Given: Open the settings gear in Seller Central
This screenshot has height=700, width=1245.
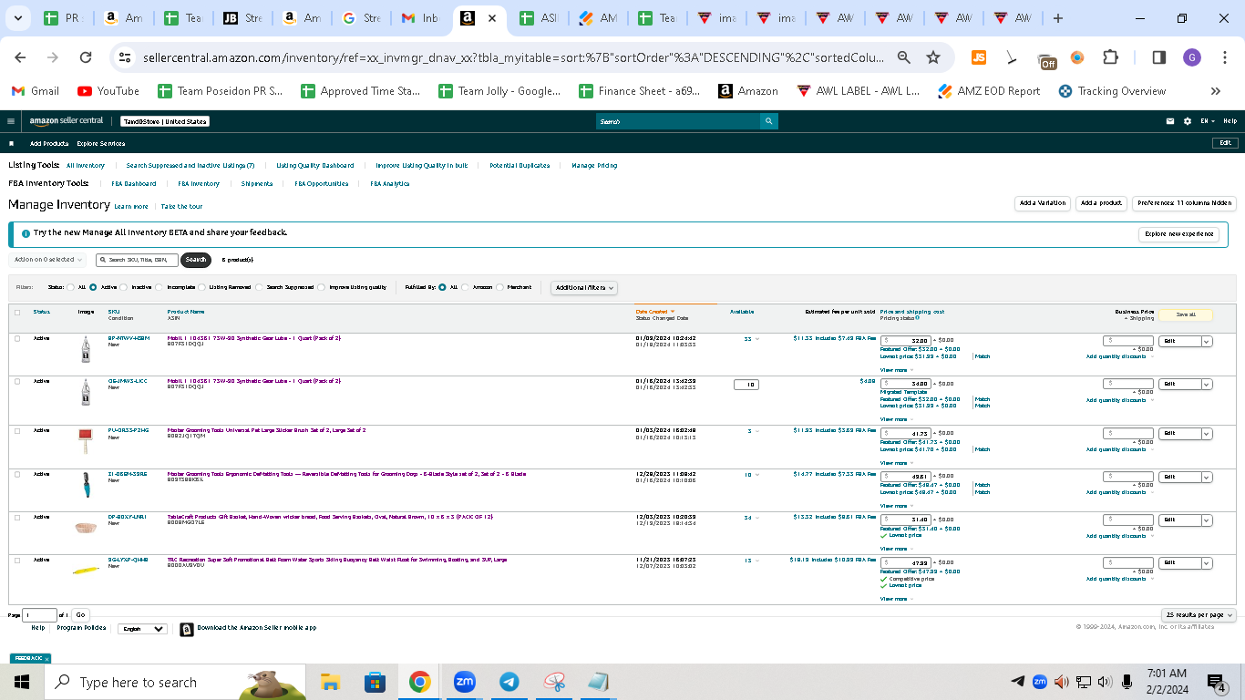Looking at the screenshot, I should pyautogui.click(x=1188, y=121).
